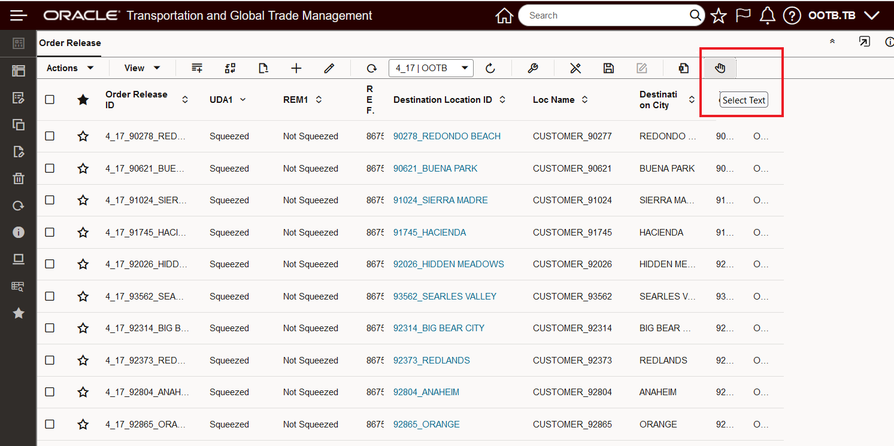Image resolution: width=894 pixels, height=446 pixels.
Task: Click the pencil edit icon in toolbar
Action: pyautogui.click(x=329, y=68)
